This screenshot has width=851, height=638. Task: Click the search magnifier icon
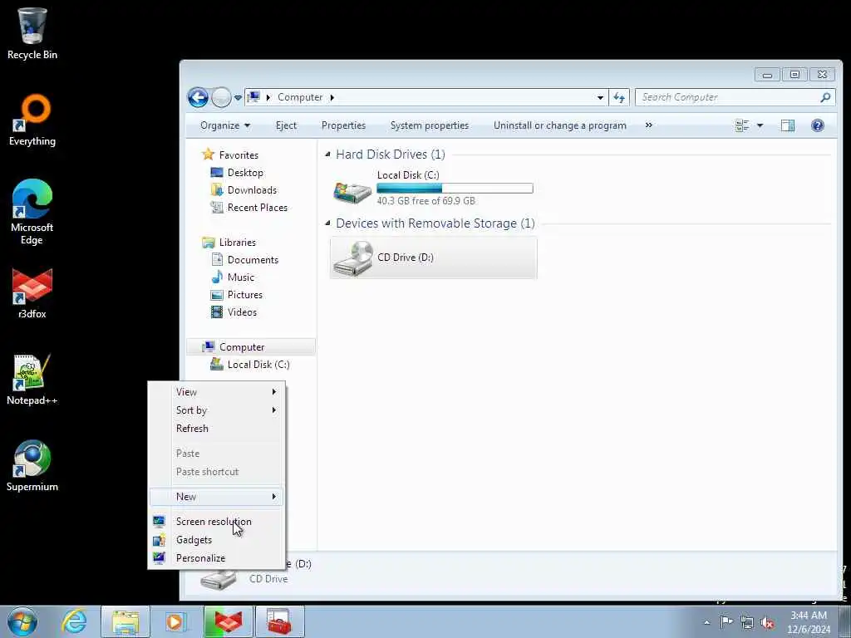[x=825, y=98]
